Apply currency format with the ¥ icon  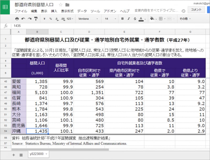coord(44,19)
